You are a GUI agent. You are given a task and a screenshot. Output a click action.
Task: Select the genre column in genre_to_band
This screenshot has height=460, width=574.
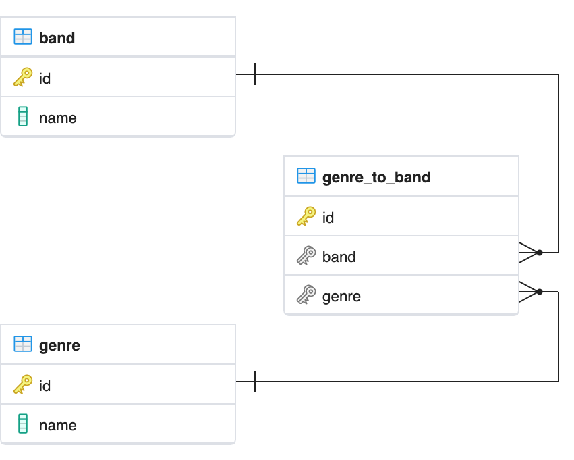[401, 295]
